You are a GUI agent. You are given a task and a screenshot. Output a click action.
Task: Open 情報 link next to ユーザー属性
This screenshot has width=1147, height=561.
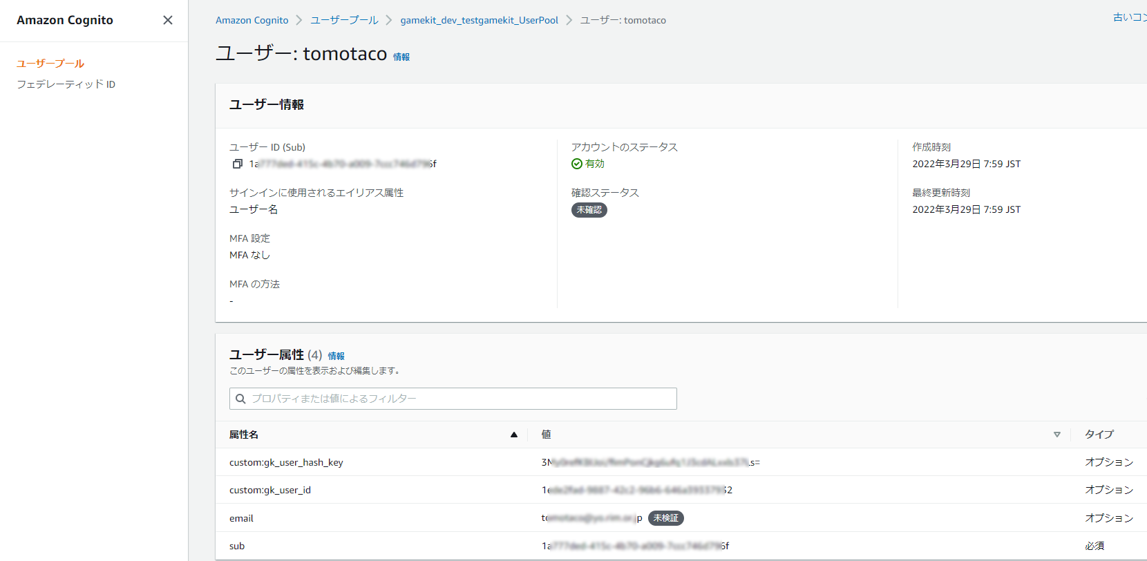coord(336,356)
